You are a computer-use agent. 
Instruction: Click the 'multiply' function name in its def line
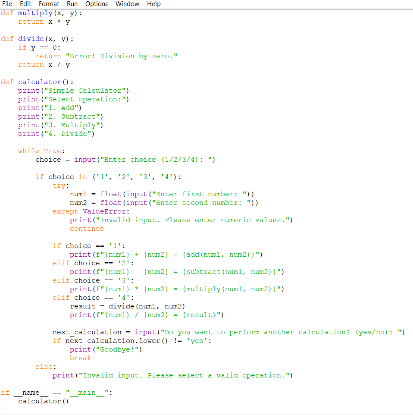click(35, 13)
